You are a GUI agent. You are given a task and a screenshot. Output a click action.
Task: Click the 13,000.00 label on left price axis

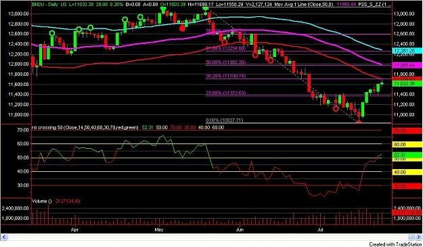pyautogui.click(x=19, y=14)
